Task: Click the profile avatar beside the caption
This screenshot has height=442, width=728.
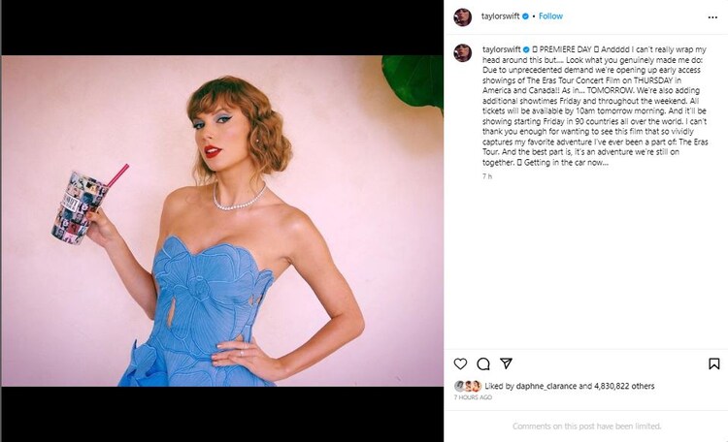Action: tap(463, 52)
